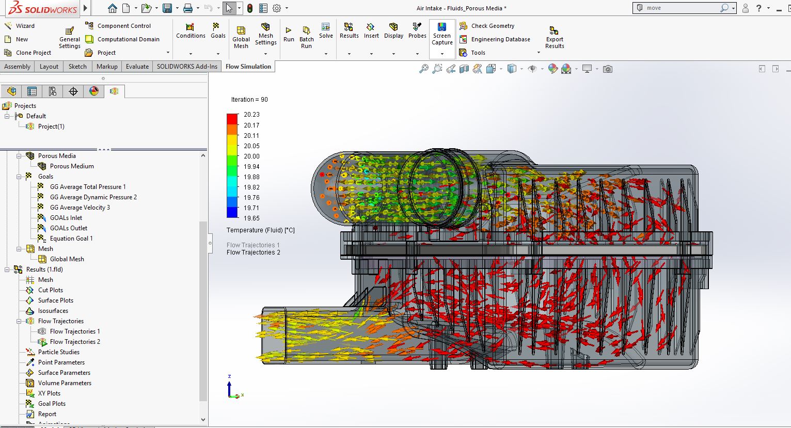Open Global Mesh settings
Viewport: 791px width, 428px height.
click(x=241, y=38)
